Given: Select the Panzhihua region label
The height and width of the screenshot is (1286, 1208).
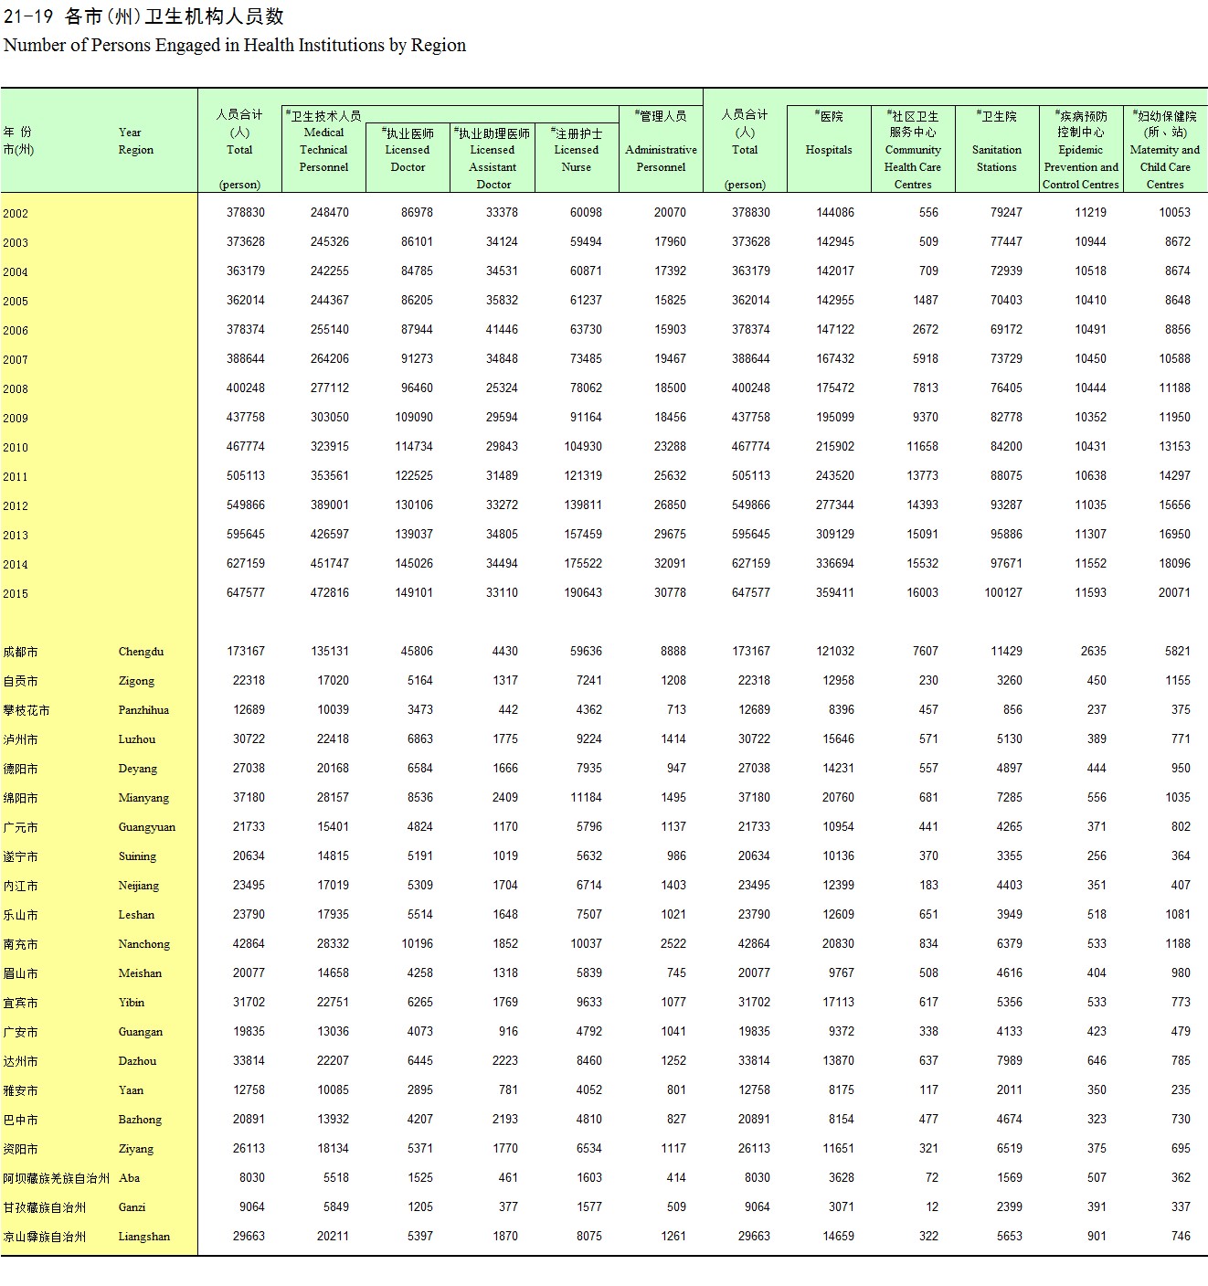Looking at the screenshot, I should coord(143,710).
